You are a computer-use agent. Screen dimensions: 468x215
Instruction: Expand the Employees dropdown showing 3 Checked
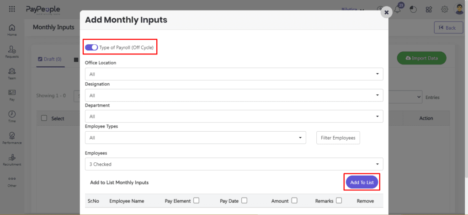[234, 164]
